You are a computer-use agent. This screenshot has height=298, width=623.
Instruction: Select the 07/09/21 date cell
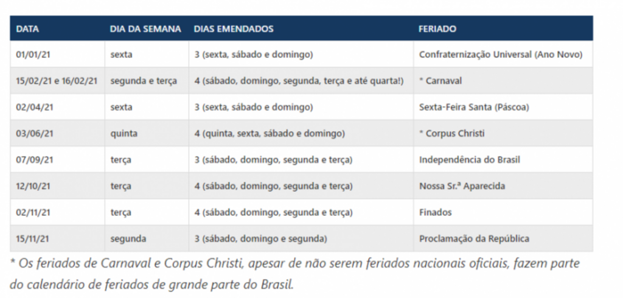pos(58,159)
